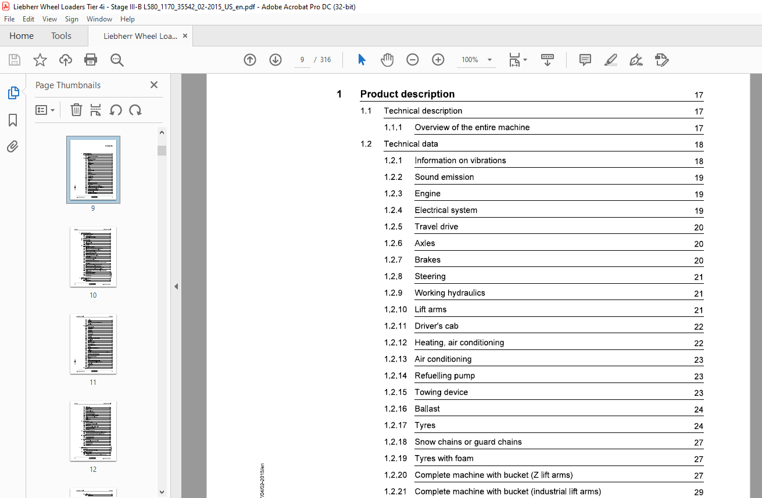Screen dimensions: 762x498
Task: Open the Page Thumbnails sidebar icon
Action: click(x=13, y=93)
